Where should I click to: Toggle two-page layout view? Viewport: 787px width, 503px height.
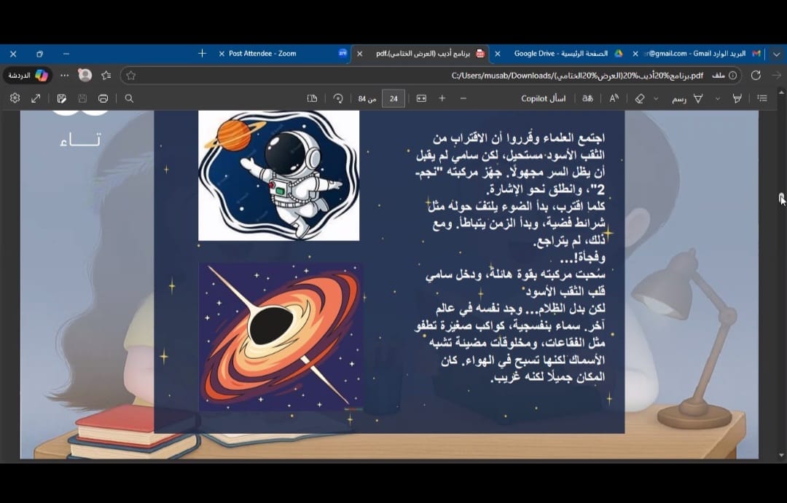click(312, 98)
